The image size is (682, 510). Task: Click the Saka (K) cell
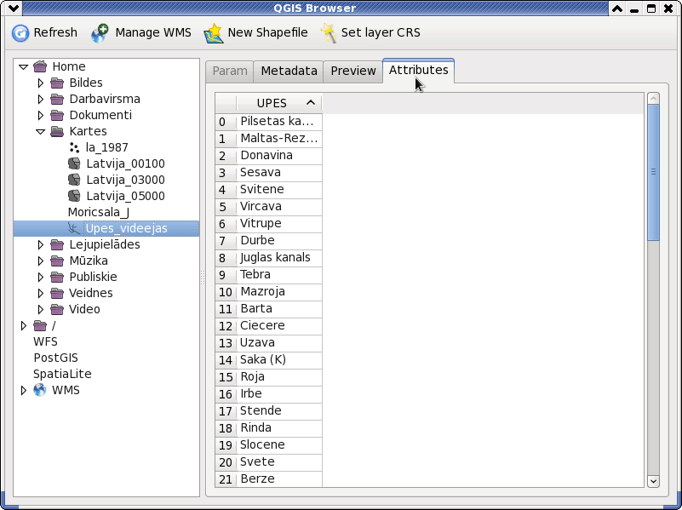(x=279, y=360)
